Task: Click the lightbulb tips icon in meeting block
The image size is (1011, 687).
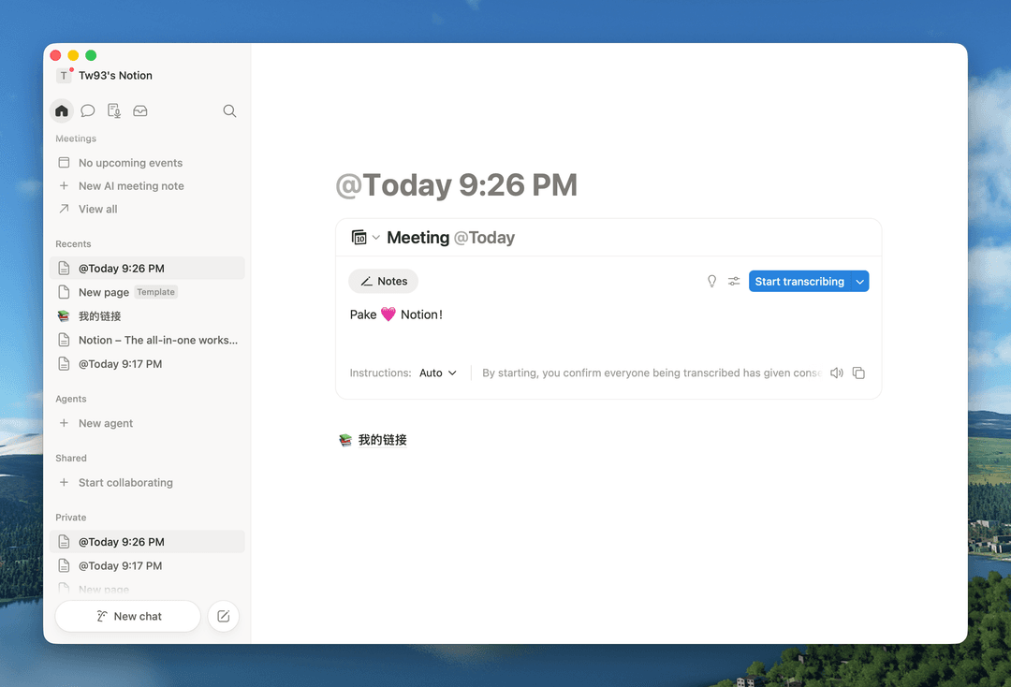Action: pos(711,281)
